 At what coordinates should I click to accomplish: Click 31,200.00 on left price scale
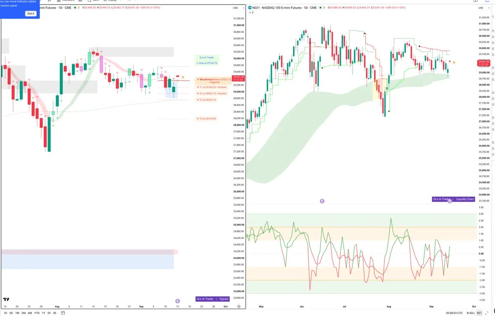click(x=239, y=19)
